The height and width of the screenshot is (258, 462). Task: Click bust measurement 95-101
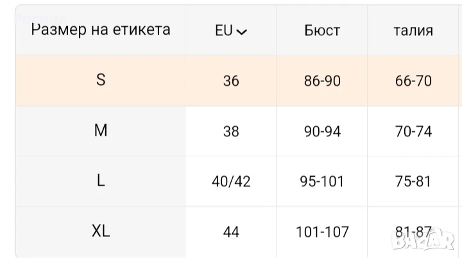point(322,182)
